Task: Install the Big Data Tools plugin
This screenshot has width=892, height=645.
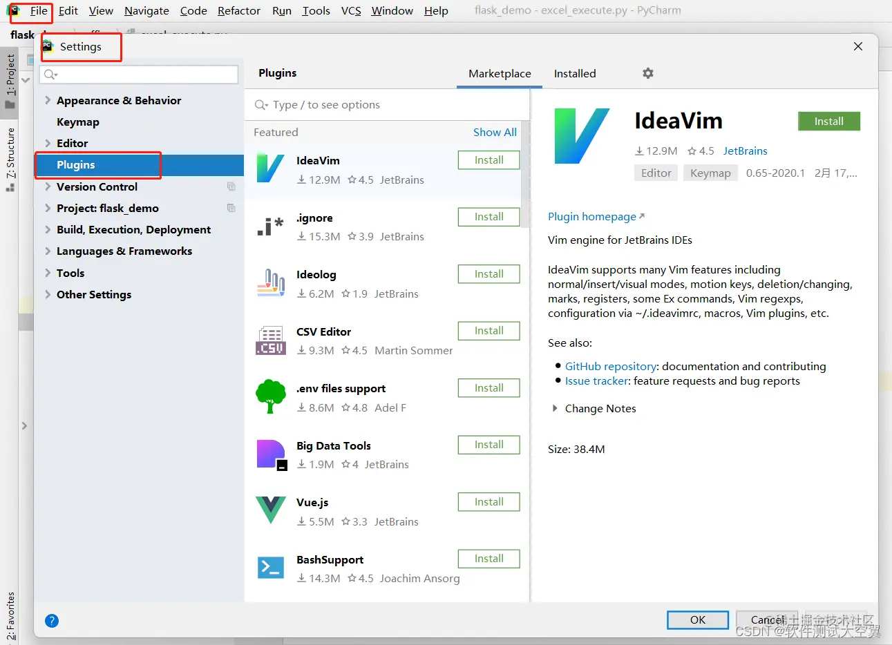Action: point(489,445)
